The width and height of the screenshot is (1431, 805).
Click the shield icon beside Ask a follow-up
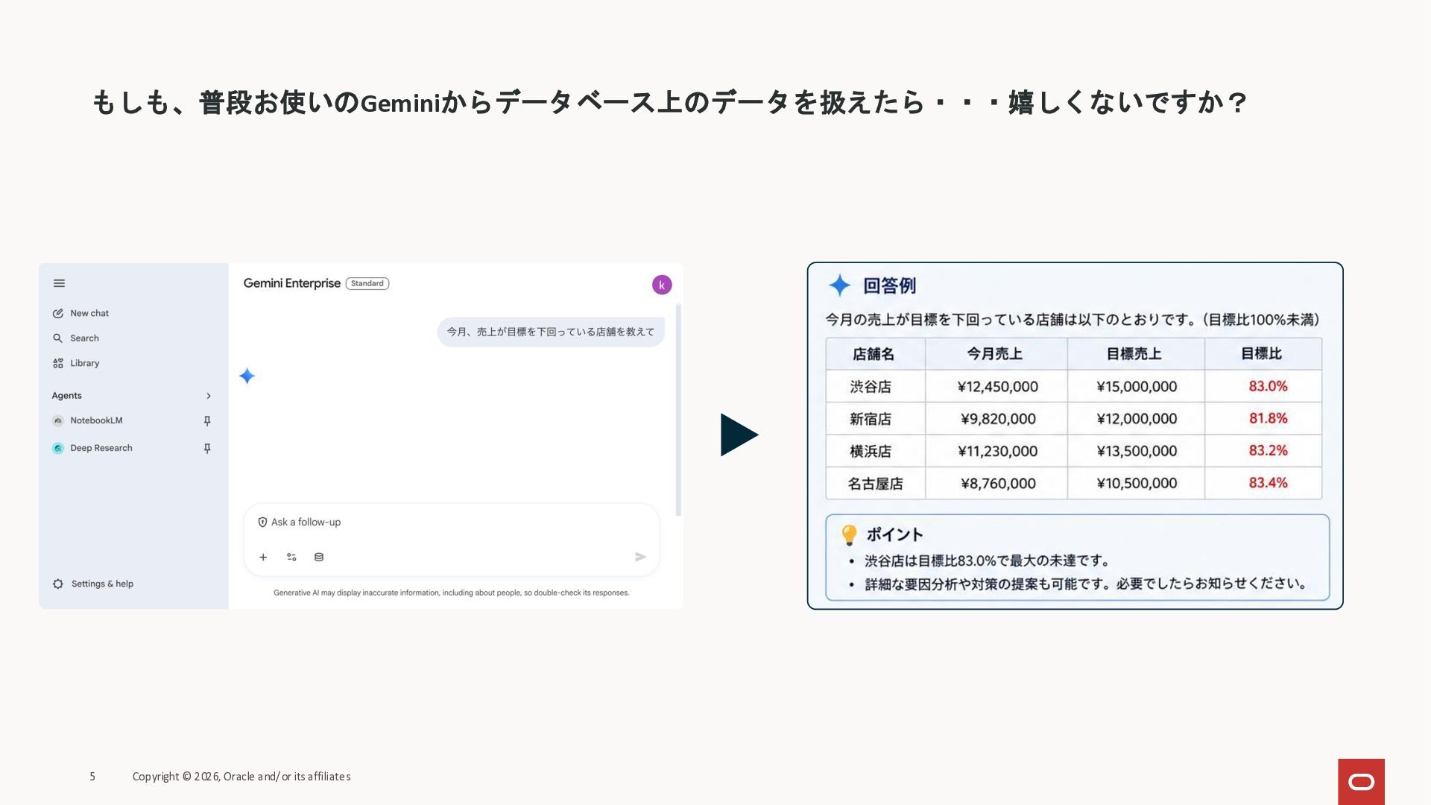[x=262, y=523]
